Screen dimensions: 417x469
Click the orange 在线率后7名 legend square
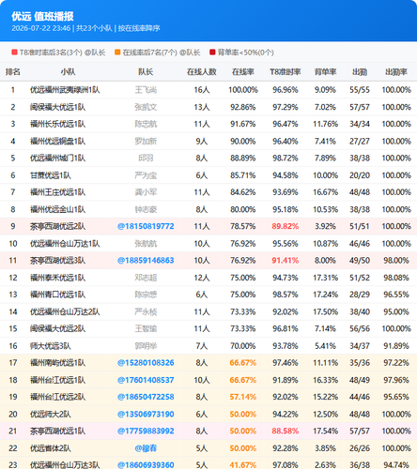[117, 53]
